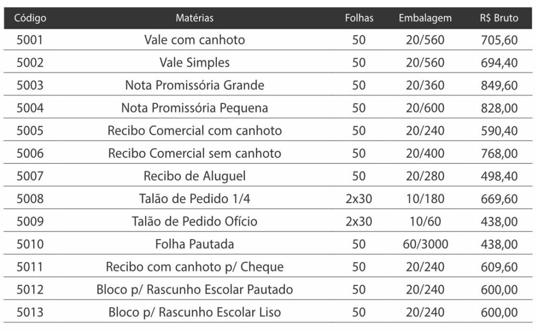Click Nota Promissória Grande entry
Screen dimensions: 538x331
[194, 86]
